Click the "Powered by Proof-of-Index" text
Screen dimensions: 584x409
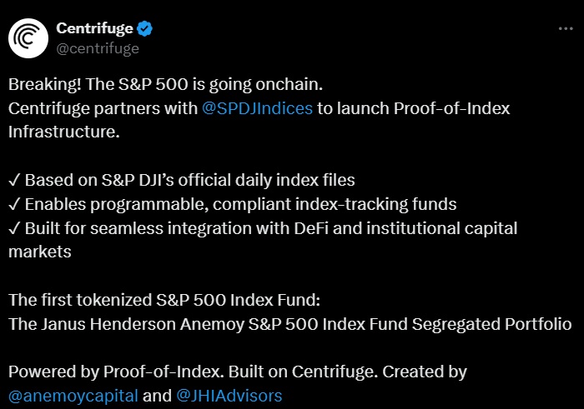(116, 372)
